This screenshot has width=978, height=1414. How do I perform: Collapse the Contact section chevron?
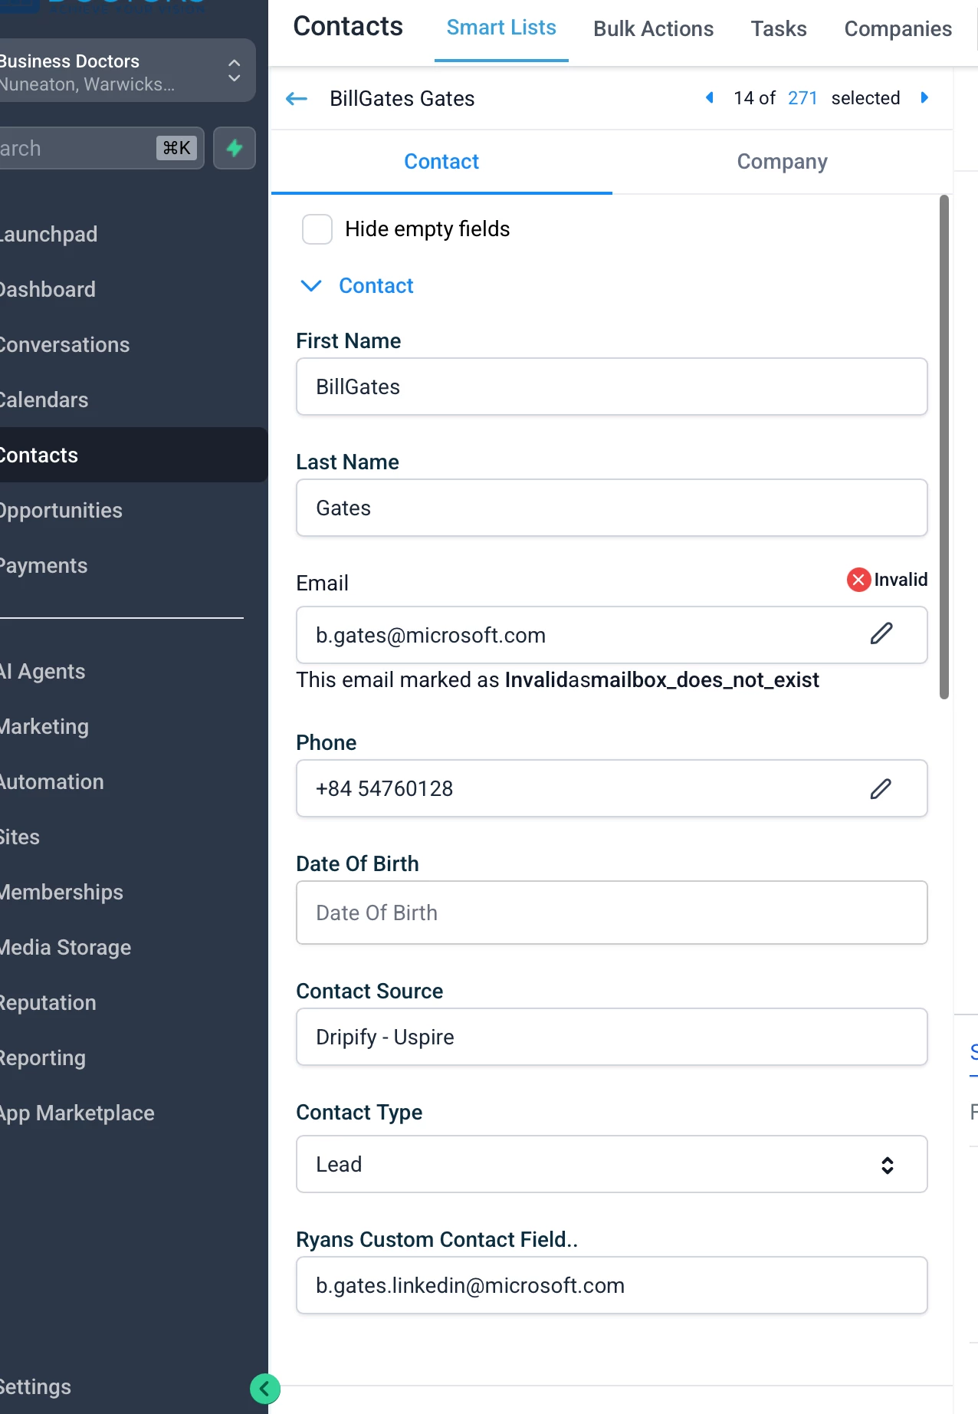click(x=311, y=286)
